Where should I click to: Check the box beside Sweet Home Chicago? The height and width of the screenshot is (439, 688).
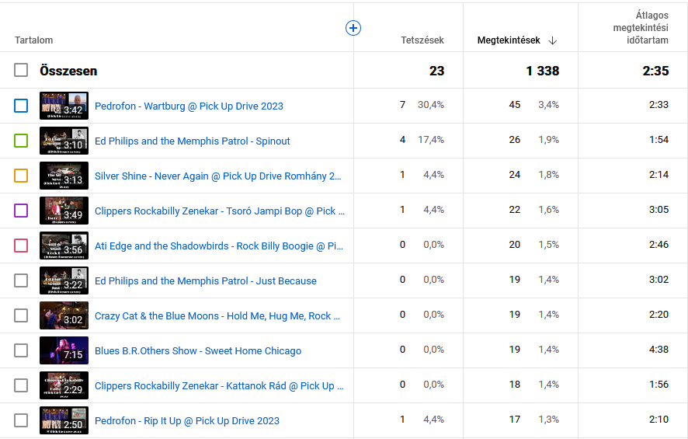pyautogui.click(x=21, y=350)
